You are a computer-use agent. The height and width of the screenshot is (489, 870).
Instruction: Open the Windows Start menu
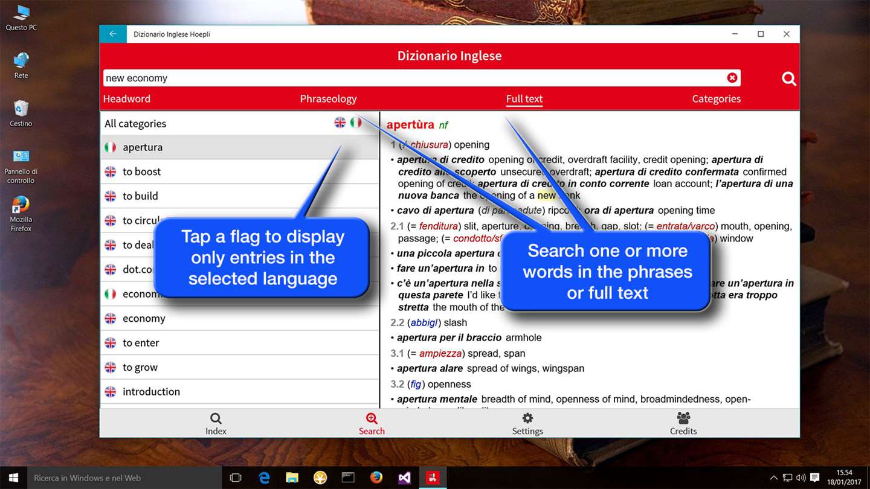tap(13, 478)
